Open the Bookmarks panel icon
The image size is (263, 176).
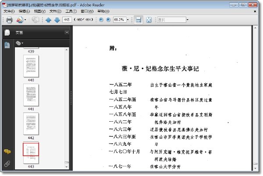coord(7,45)
